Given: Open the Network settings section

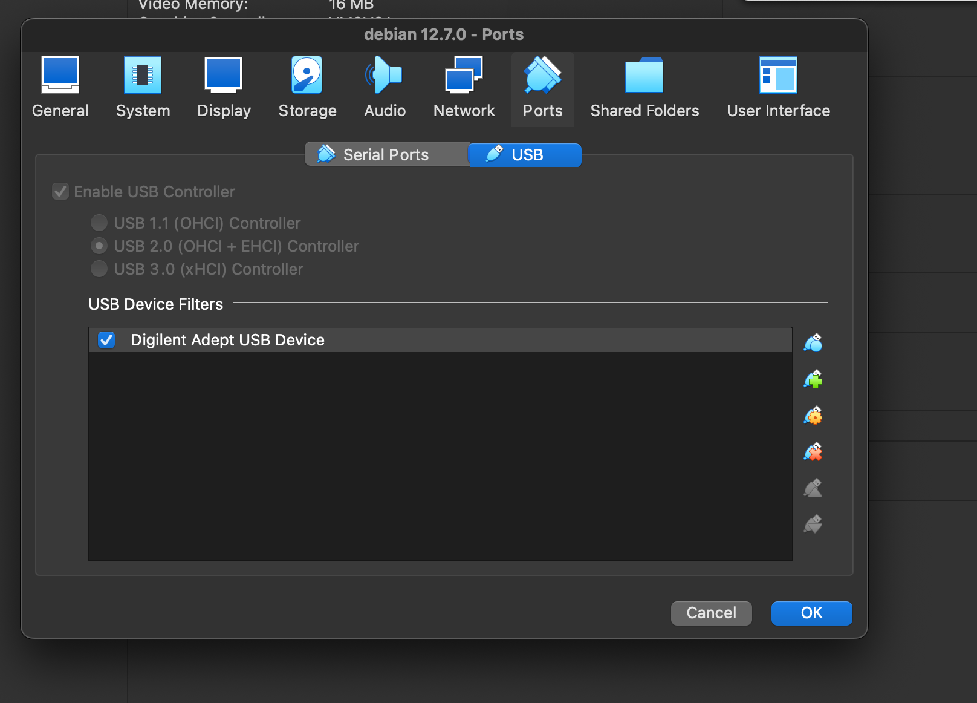Looking at the screenshot, I should point(464,88).
